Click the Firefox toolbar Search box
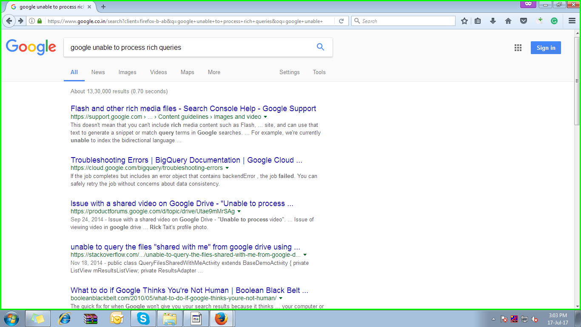 [403, 21]
